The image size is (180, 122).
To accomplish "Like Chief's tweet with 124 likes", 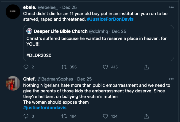I will (x=105, y=116).
